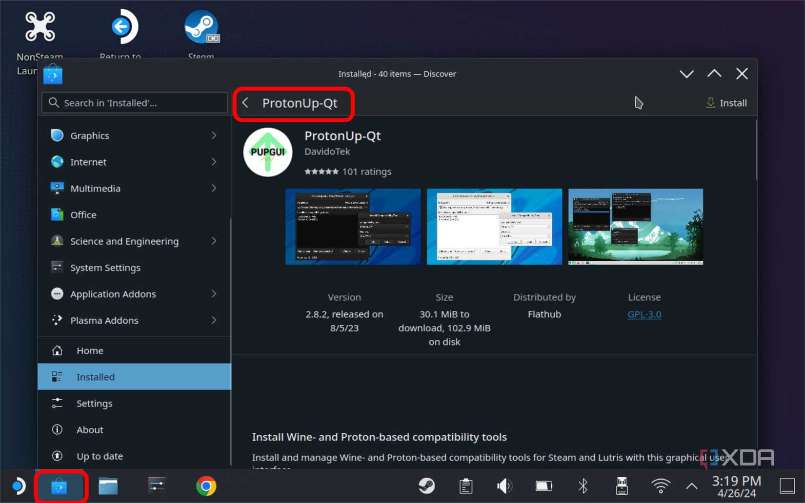The image size is (805, 503).
Task: Expand the Plasma Addons chevron
Action: [x=214, y=320]
